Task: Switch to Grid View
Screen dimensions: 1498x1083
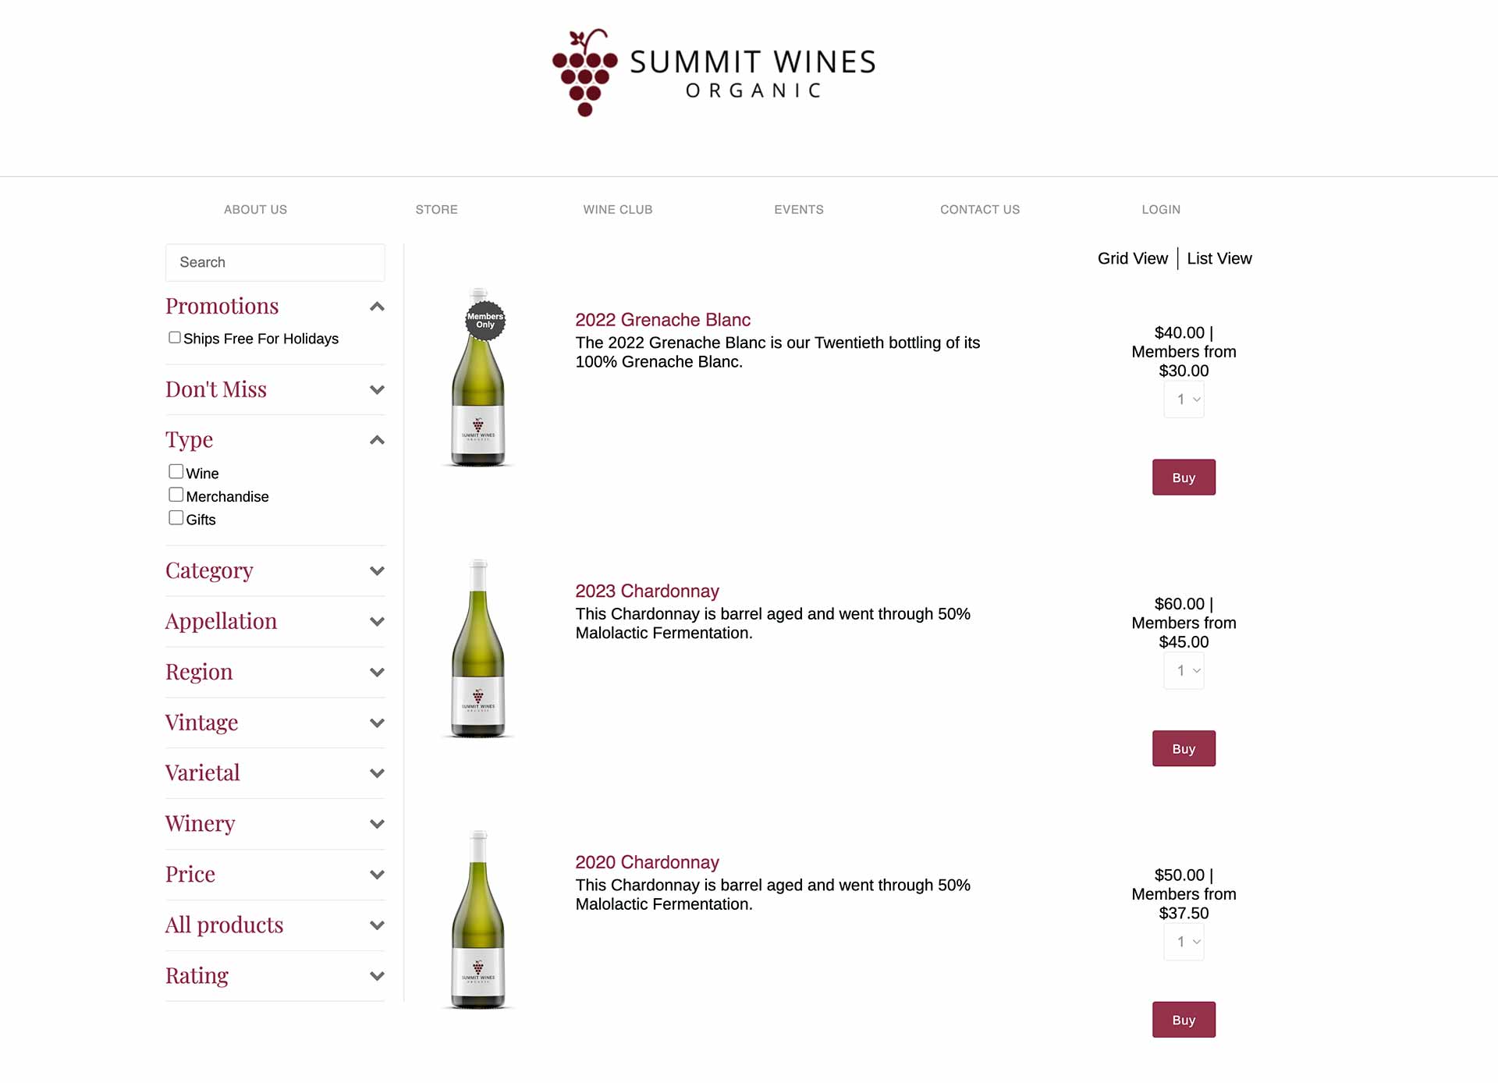Action: [x=1132, y=258]
